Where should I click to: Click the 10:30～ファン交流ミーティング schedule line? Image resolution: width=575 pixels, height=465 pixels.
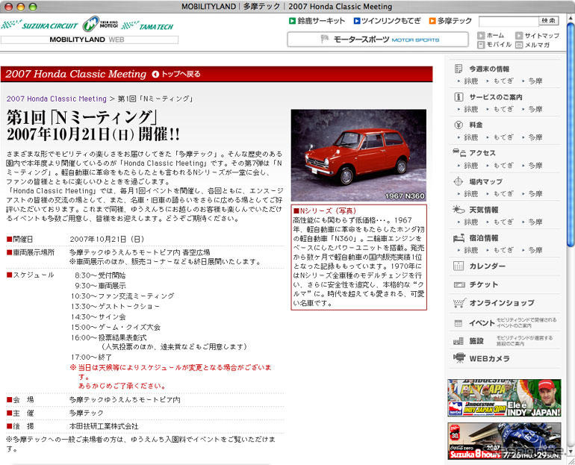click(122, 296)
